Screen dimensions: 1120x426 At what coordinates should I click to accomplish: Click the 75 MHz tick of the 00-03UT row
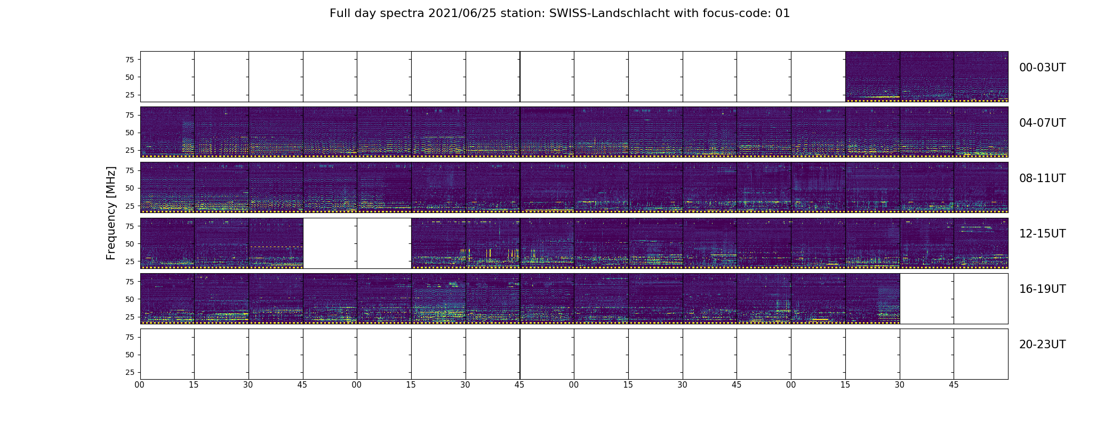(x=130, y=60)
